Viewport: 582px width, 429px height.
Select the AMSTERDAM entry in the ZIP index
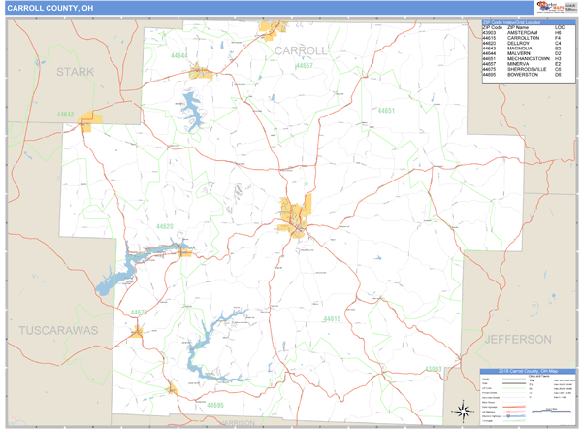point(524,32)
